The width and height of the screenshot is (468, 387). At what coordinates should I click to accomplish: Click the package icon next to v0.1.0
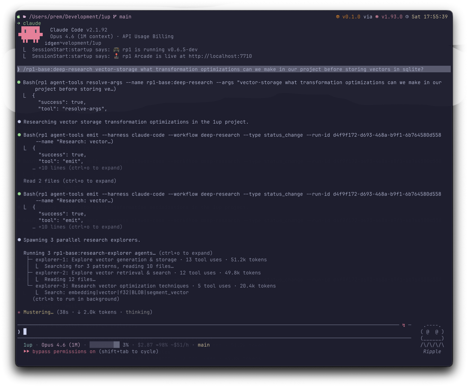[x=338, y=17]
